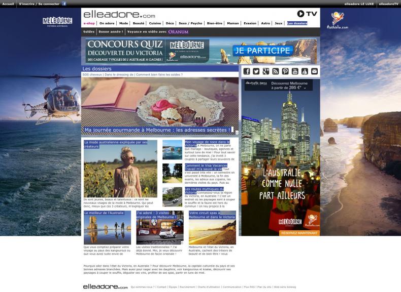Click the coastal road car thumbnail
The image size is (401, 292).
[173, 197]
